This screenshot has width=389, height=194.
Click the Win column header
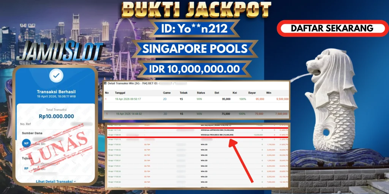(x=269, y=93)
